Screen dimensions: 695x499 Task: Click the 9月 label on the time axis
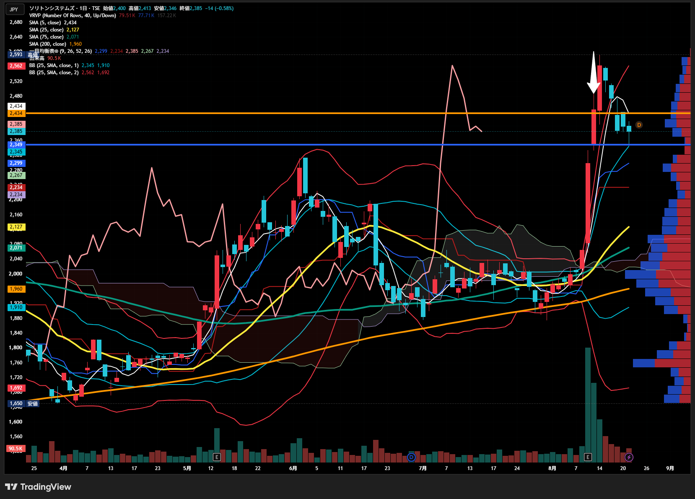tap(670, 468)
